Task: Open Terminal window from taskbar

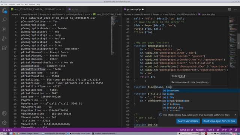Action: pos(104,133)
